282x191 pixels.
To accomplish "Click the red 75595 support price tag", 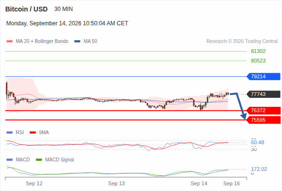I will (264, 120).
